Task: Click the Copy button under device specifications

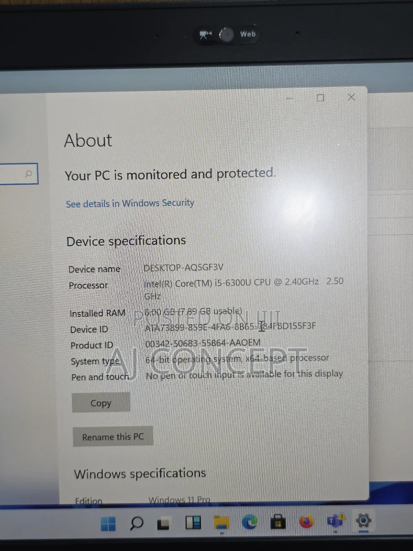Action: pos(101,402)
